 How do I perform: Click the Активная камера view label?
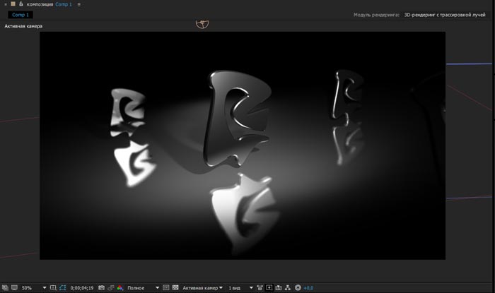click(x=23, y=26)
